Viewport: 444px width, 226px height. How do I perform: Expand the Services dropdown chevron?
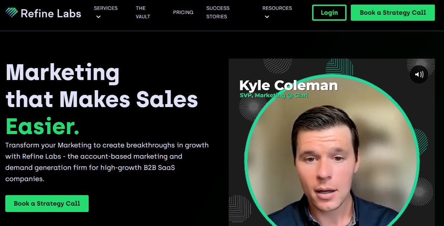pos(98,17)
